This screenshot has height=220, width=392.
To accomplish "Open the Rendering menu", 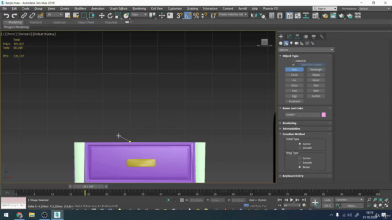I will coord(139,9).
